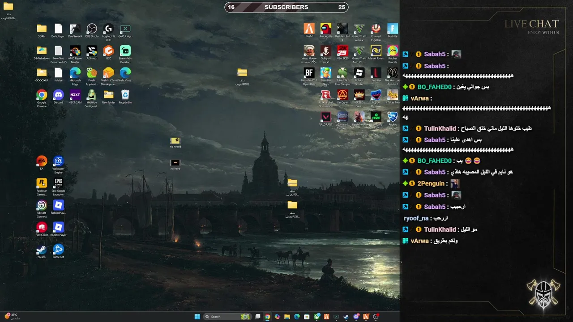Select the DS4Windows folder
Viewport: 573px width, 322px height.
coord(42,53)
